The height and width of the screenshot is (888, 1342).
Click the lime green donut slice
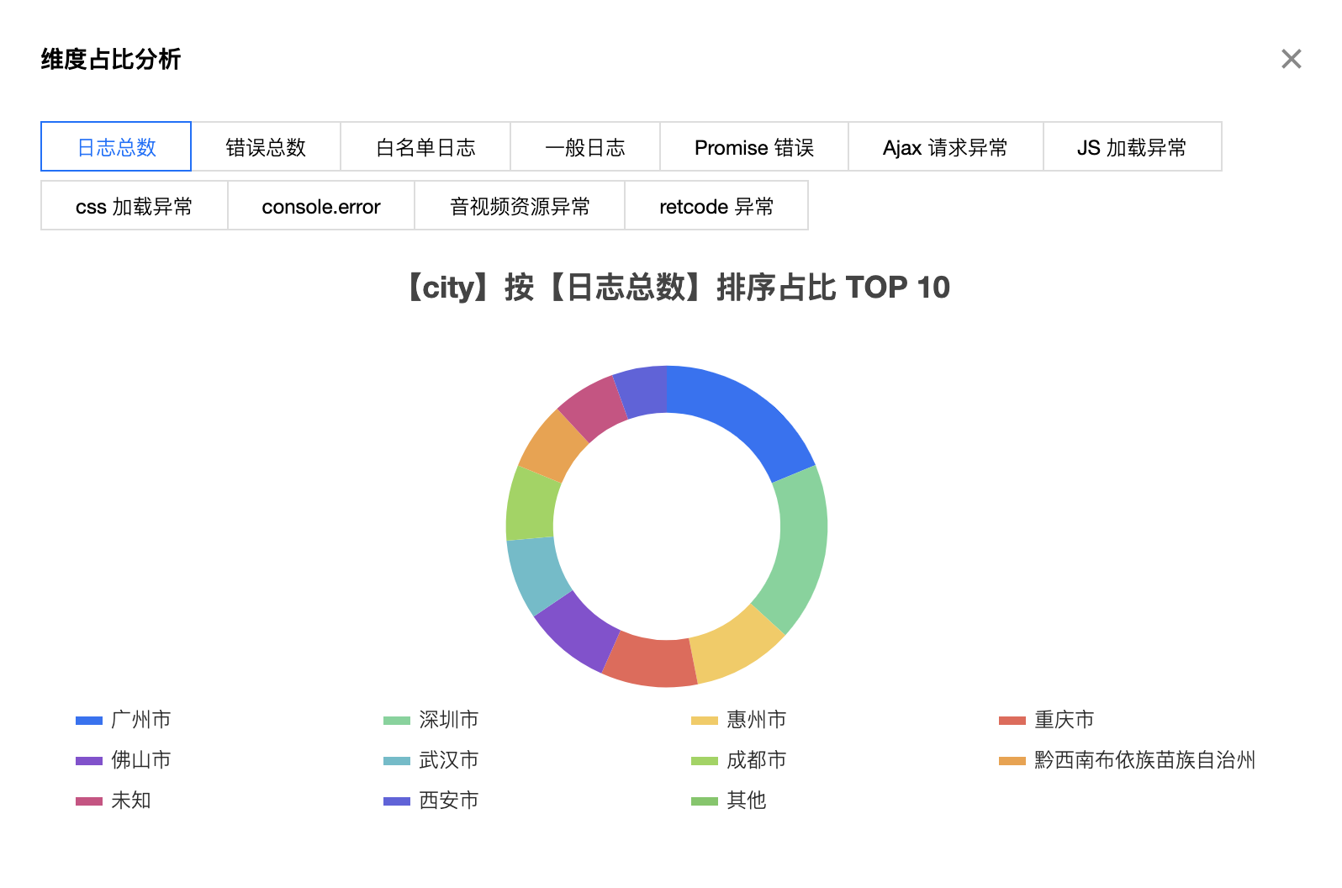click(x=531, y=505)
